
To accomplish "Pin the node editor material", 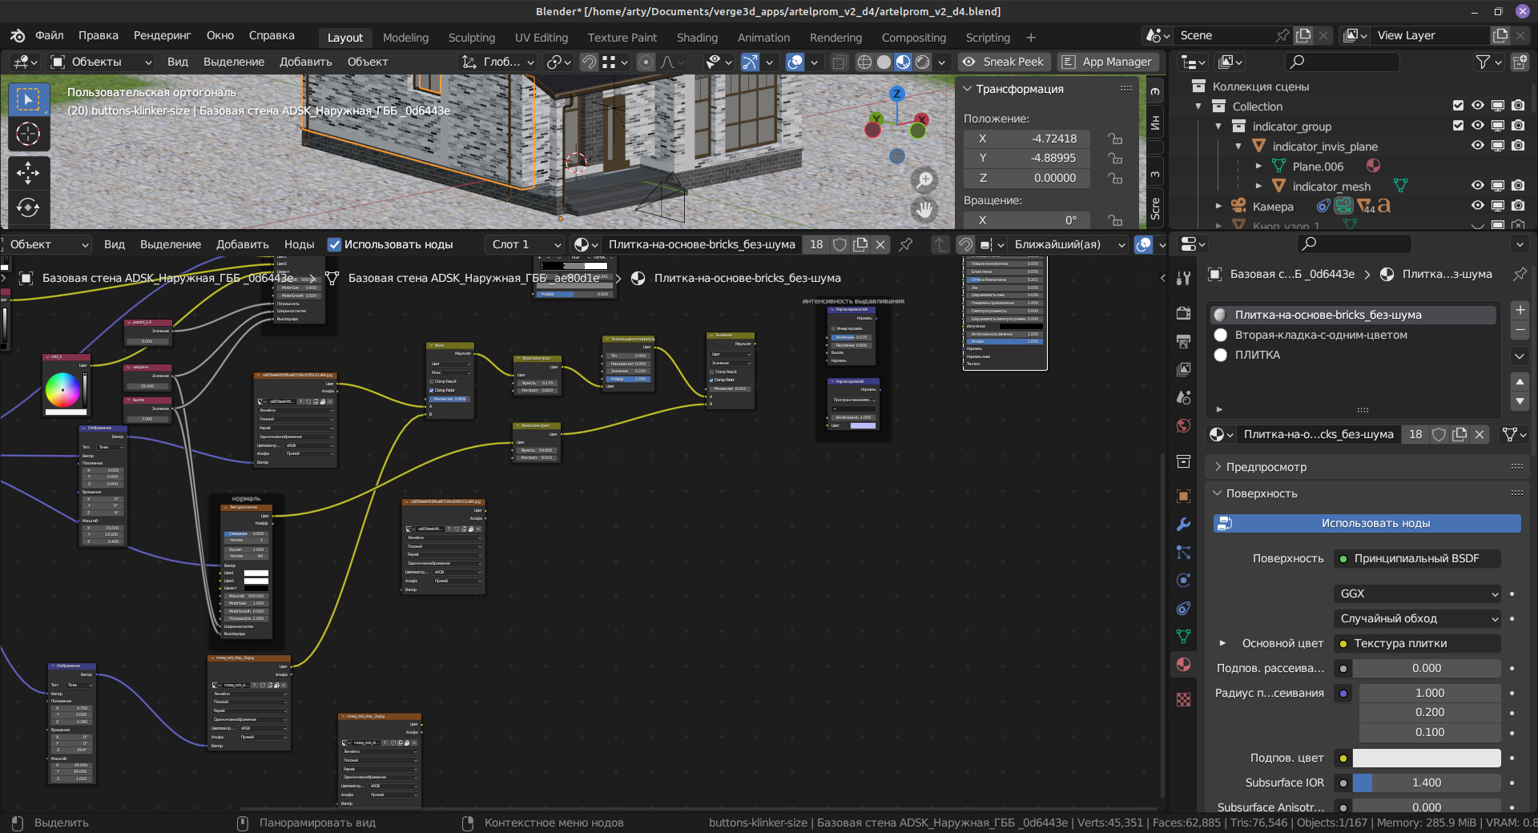I will pos(906,244).
